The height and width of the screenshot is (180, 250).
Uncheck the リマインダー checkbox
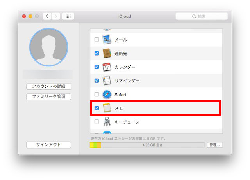pyautogui.click(x=96, y=80)
